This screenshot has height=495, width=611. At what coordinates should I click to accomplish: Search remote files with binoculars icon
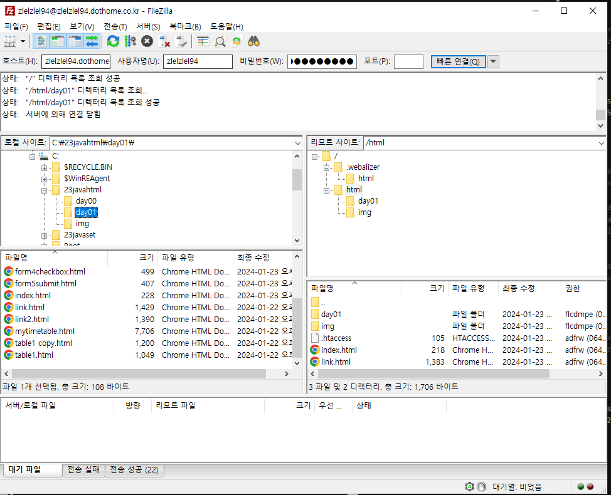click(x=253, y=41)
